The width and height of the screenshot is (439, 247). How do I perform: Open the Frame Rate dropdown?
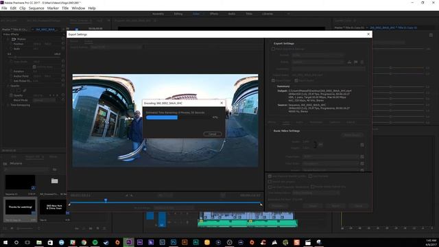tap(331, 157)
